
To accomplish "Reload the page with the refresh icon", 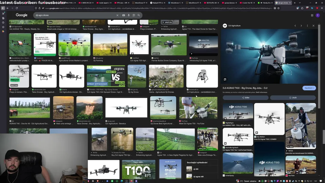I will [x=17, y=8].
